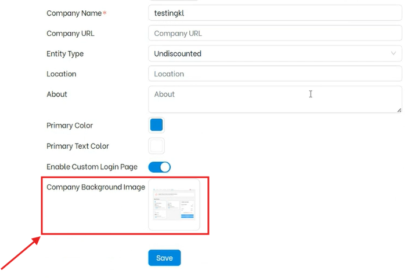Click the Primary Color label
Screen dimensions: 415x278
(70, 126)
